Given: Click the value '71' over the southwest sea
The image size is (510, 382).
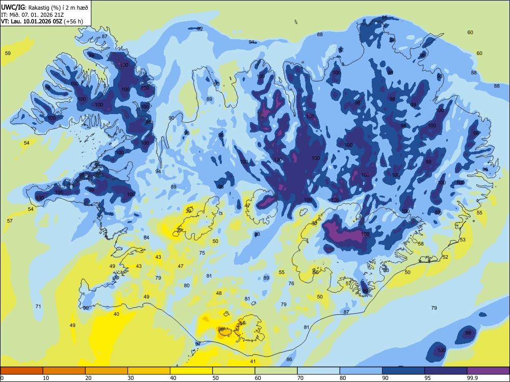Looking at the screenshot, I should coord(38,306).
